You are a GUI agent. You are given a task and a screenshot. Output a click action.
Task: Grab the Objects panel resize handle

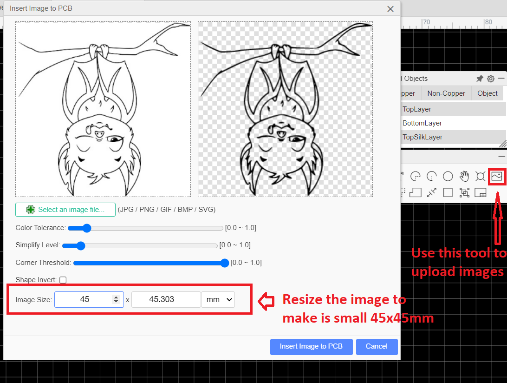tap(502, 144)
